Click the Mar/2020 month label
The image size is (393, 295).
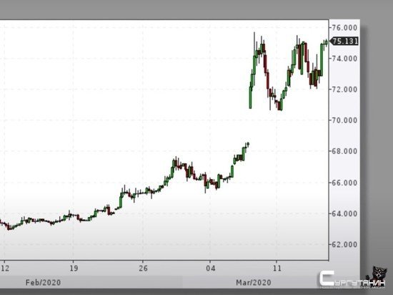point(254,283)
